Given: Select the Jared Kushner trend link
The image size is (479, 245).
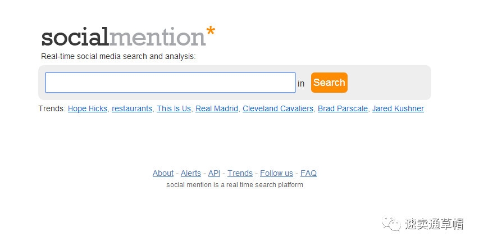Looking at the screenshot, I should click(398, 108).
